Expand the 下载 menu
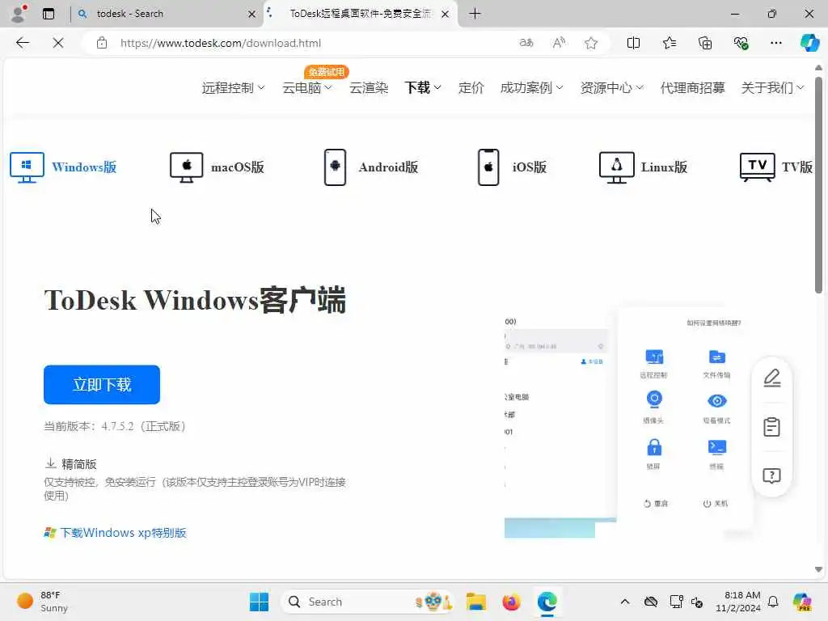 tap(422, 87)
